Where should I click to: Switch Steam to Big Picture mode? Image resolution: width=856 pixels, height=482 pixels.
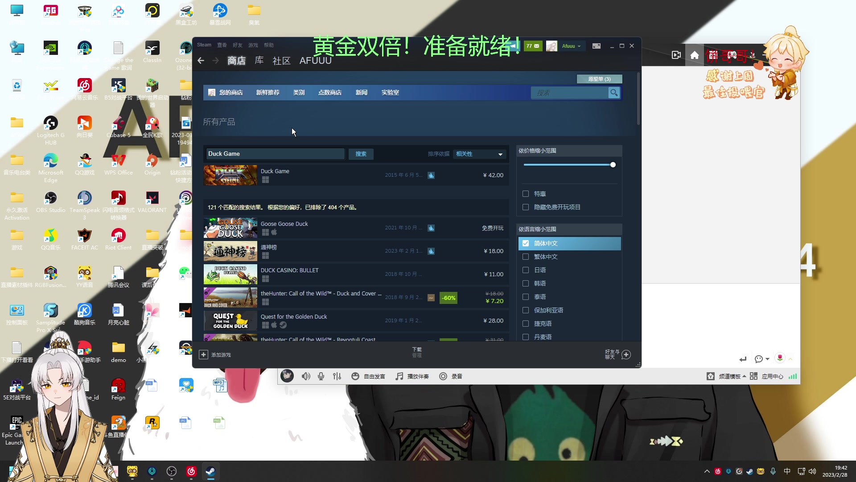[x=597, y=46]
